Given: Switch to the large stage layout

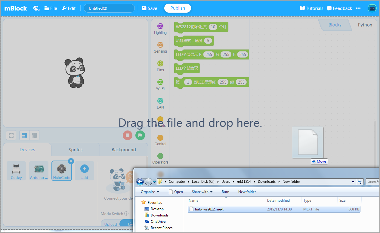Looking at the screenshot, I should click(x=24, y=135).
